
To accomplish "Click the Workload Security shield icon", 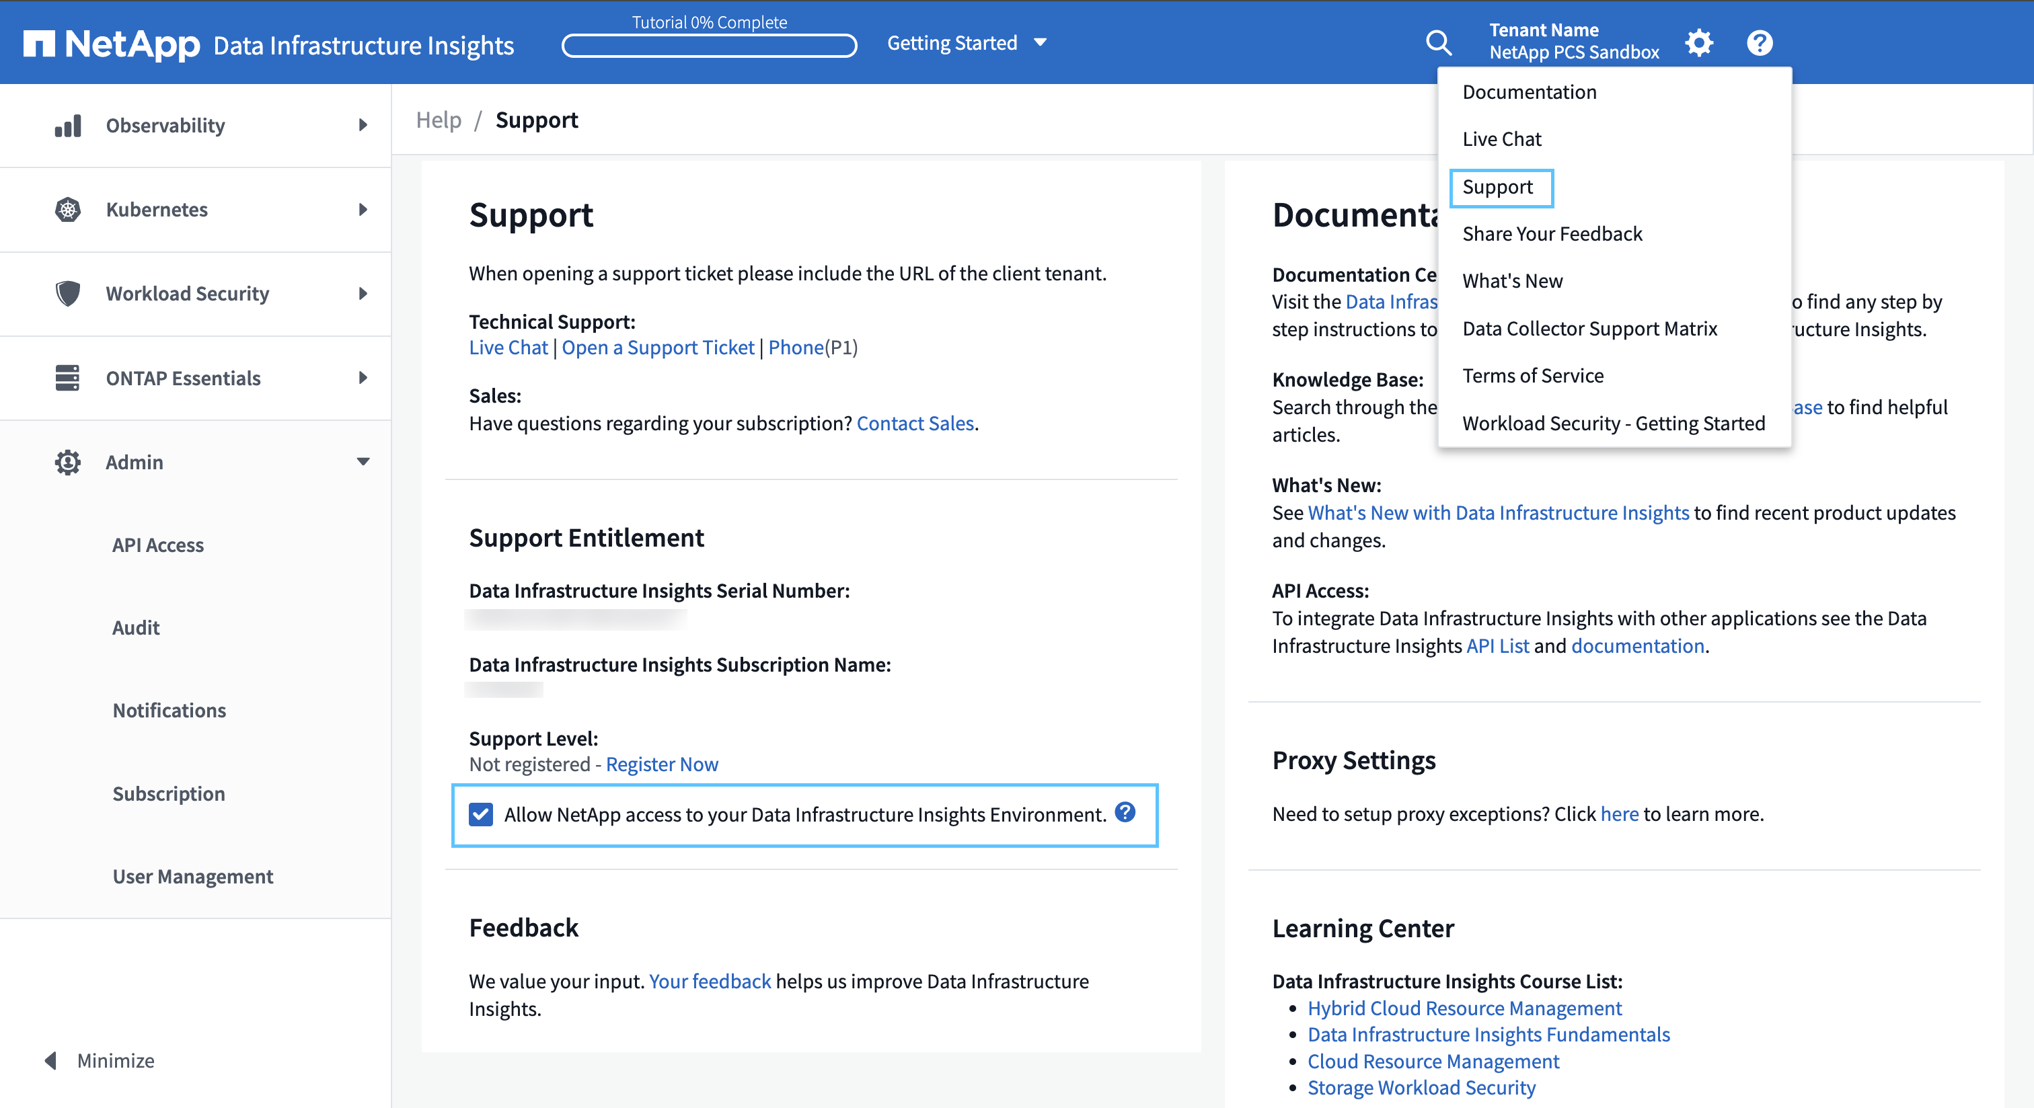I will (x=64, y=292).
